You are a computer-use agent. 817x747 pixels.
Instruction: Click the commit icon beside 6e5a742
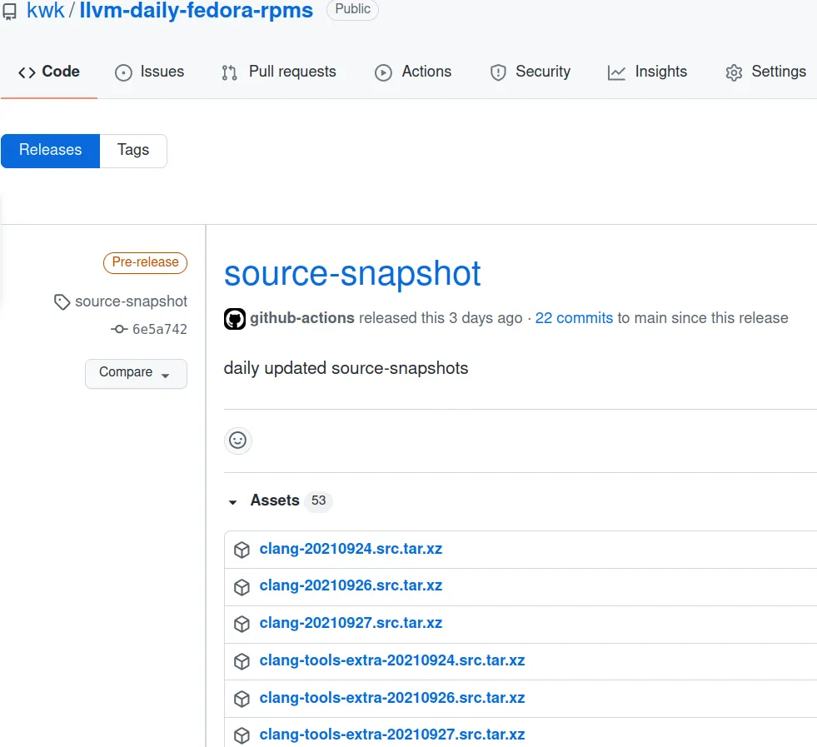(119, 329)
